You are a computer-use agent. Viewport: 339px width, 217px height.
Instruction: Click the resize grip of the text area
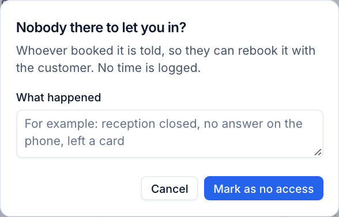pyautogui.click(x=318, y=152)
